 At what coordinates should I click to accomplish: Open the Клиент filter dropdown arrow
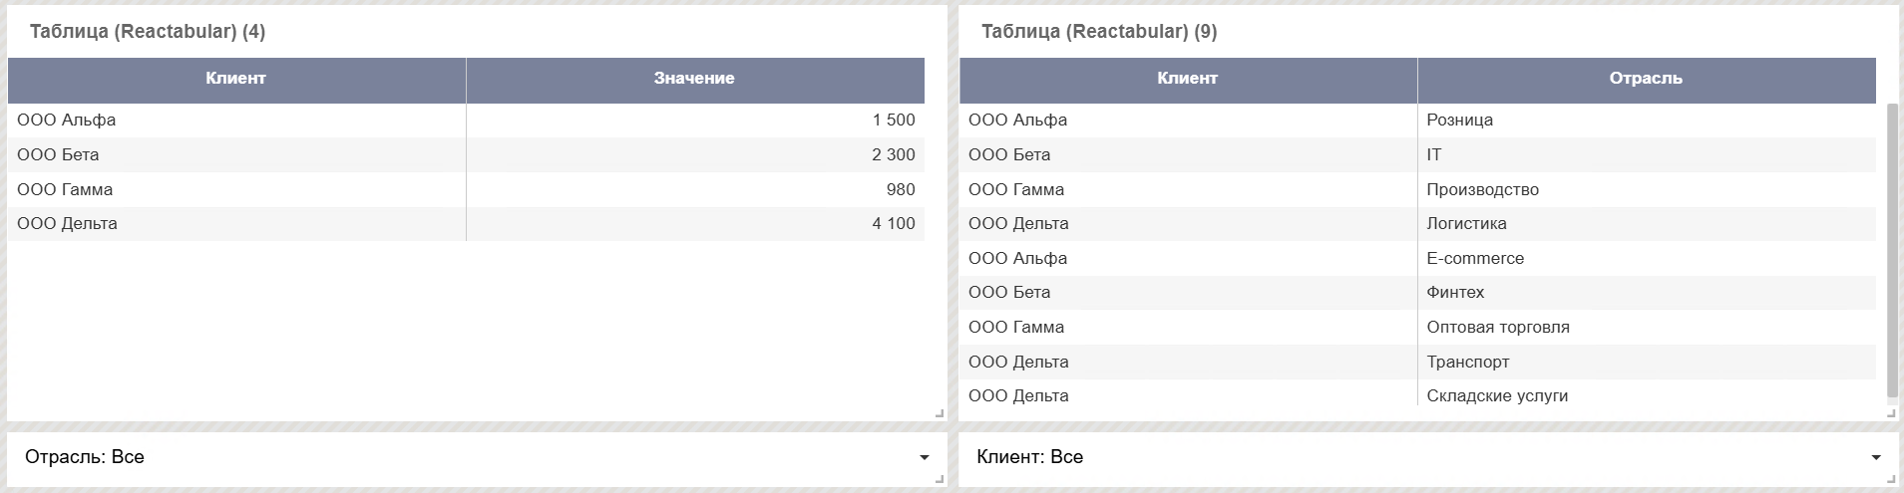click(x=1875, y=458)
